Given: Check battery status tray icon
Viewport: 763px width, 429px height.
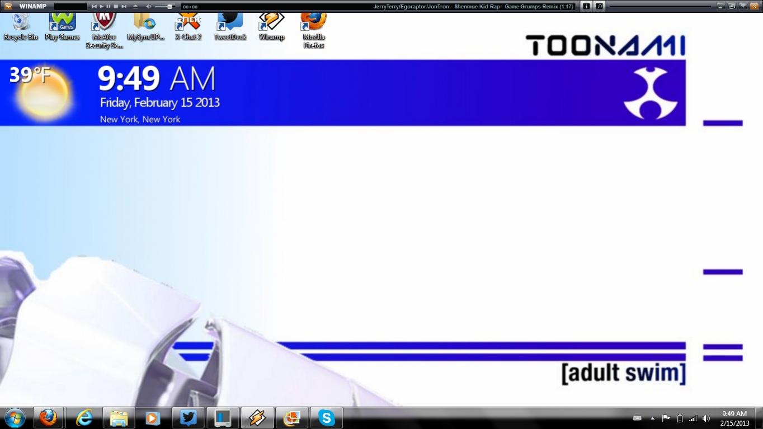Looking at the screenshot, I should [x=680, y=418].
